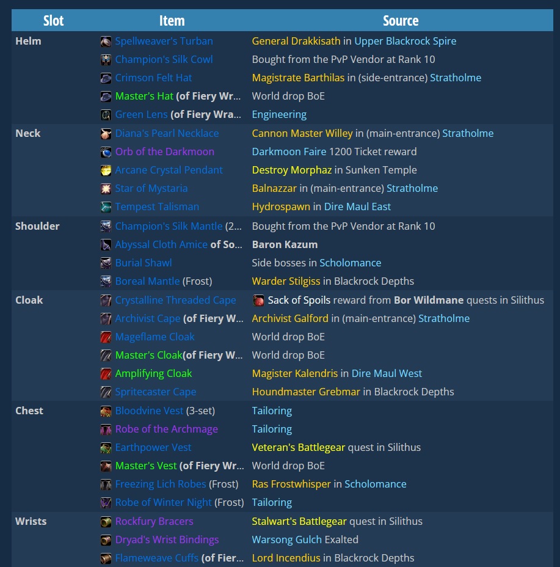Click the Bor Wildmane text

point(429,300)
